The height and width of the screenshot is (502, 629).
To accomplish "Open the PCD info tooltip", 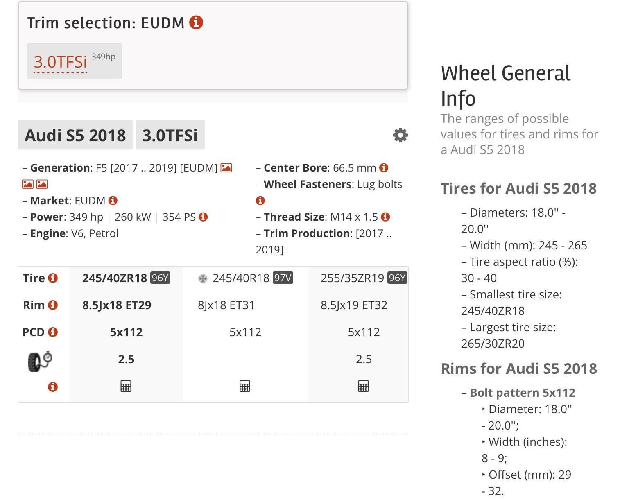I will tap(54, 332).
